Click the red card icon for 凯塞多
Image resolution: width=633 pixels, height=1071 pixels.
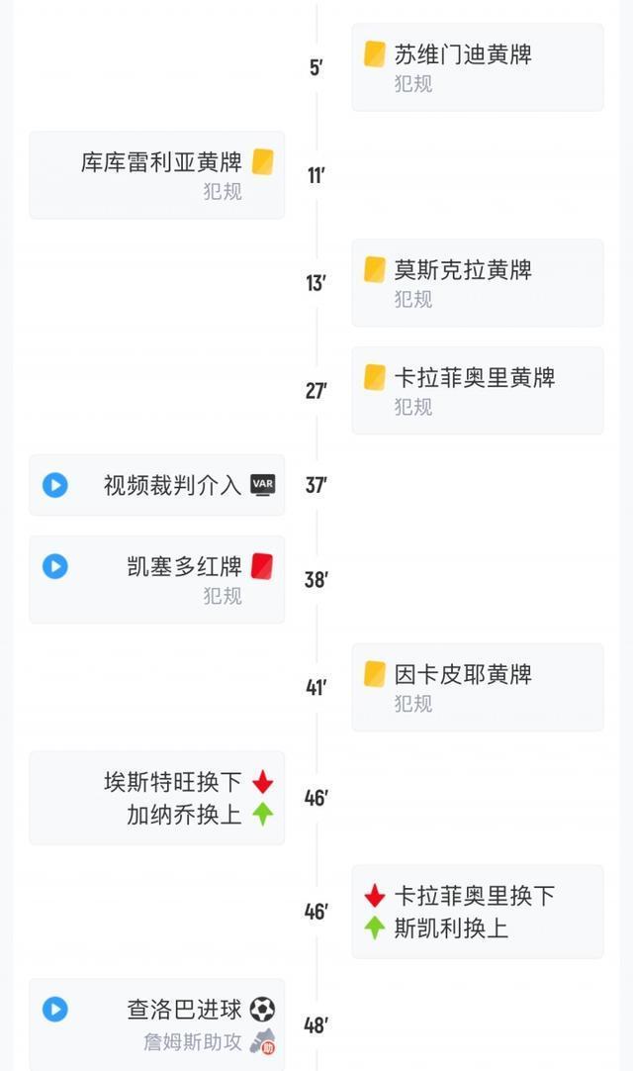262,566
